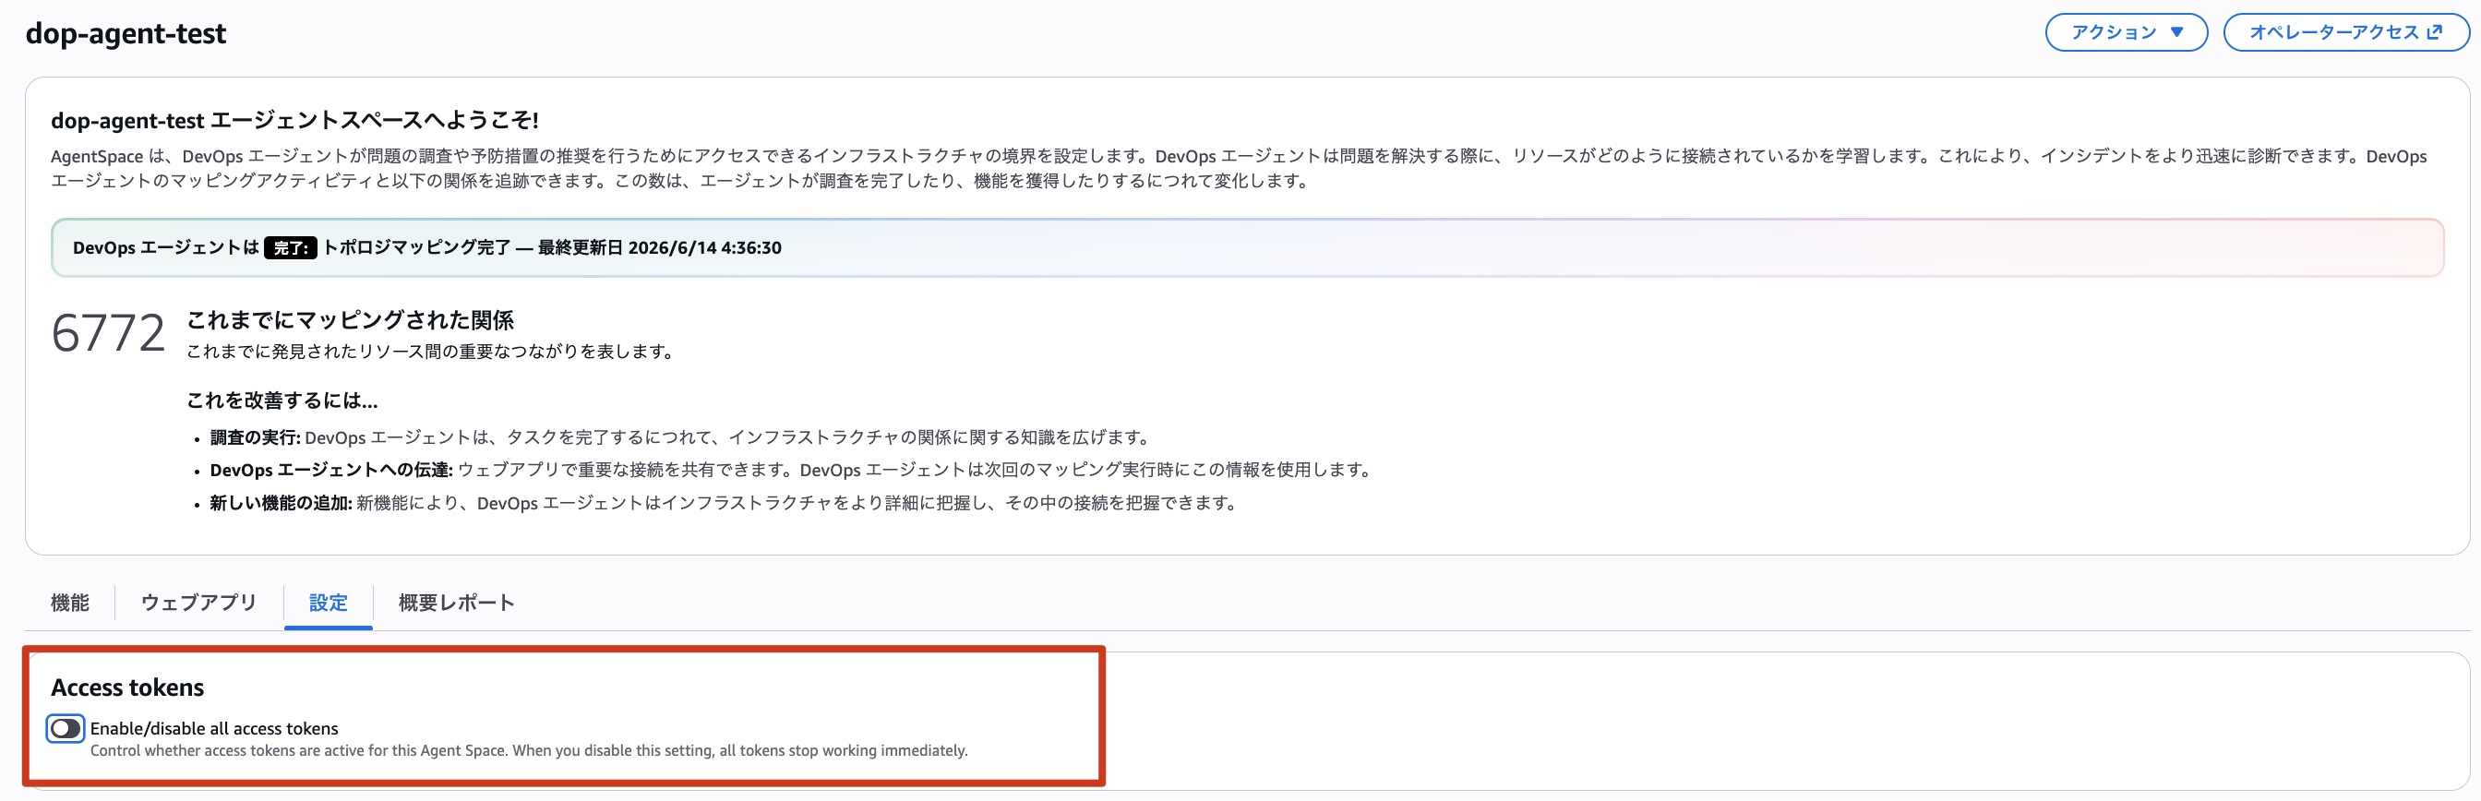Click the これまでにマッピングされた関係 heading
Screen dimensions: 2481x801
point(350,319)
